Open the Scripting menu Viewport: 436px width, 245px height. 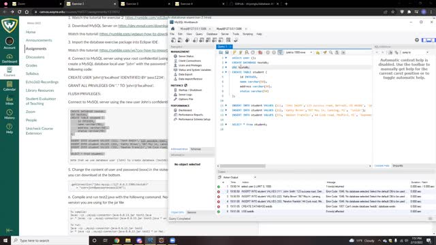[x=248, y=34]
